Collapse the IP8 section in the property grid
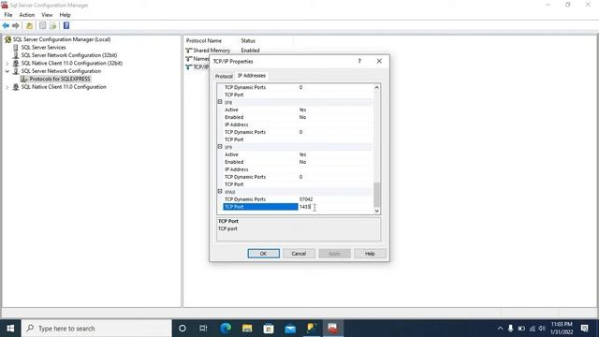599x337 pixels. pyautogui.click(x=220, y=102)
